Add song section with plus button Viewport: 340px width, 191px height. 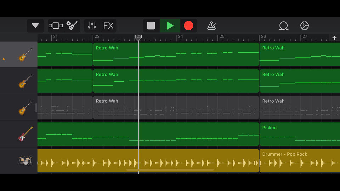click(334, 38)
